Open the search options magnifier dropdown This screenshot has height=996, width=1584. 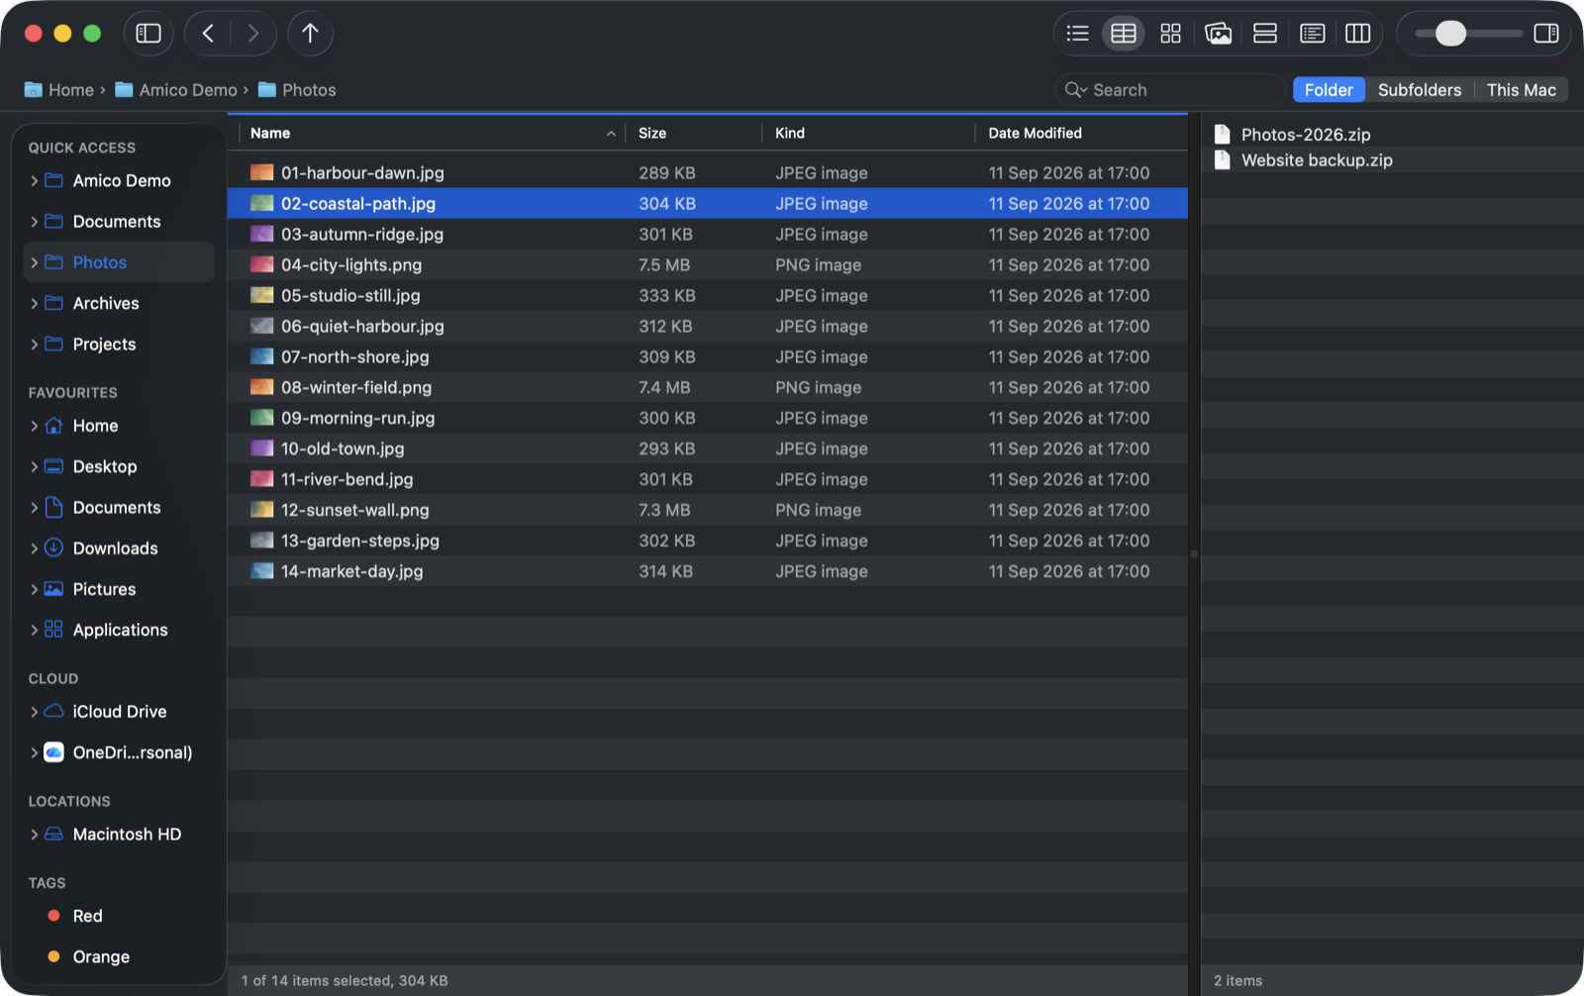tap(1075, 90)
